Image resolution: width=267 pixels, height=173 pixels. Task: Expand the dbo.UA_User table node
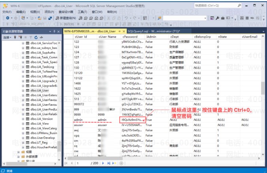23,90
